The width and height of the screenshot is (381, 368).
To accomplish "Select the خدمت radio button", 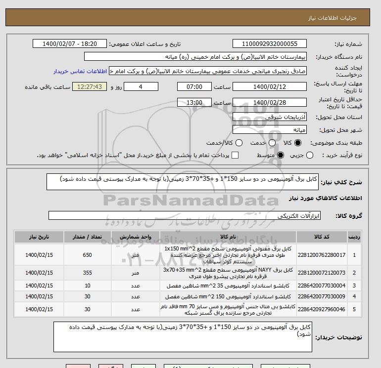I will tap(272, 143).
